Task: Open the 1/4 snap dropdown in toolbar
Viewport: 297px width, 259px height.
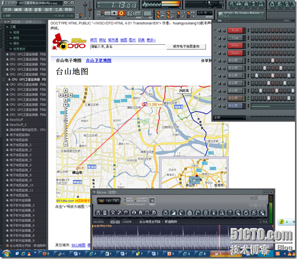Action: point(205,13)
